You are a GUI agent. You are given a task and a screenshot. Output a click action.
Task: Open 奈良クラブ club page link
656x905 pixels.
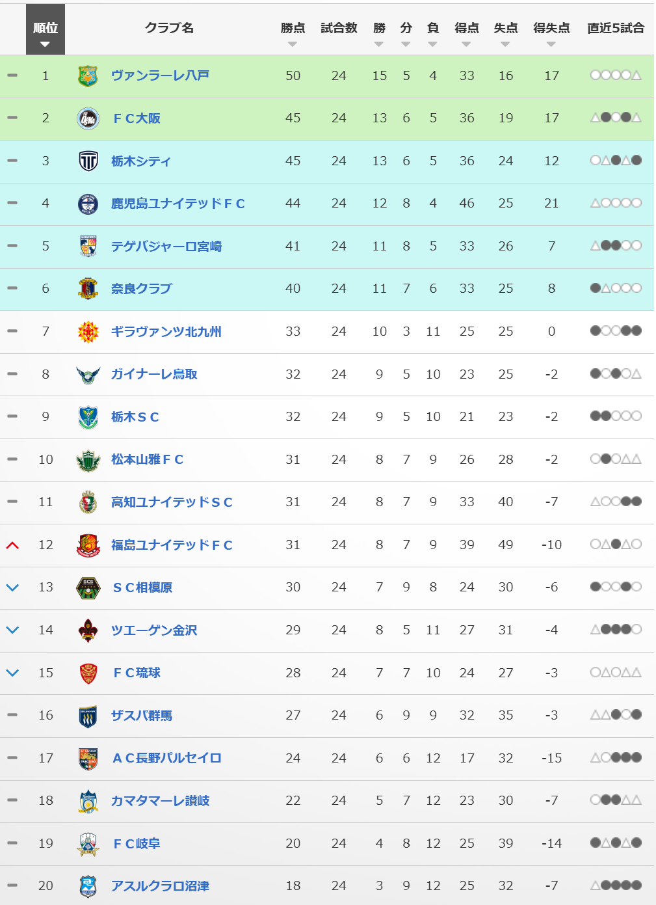(x=141, y=289)
